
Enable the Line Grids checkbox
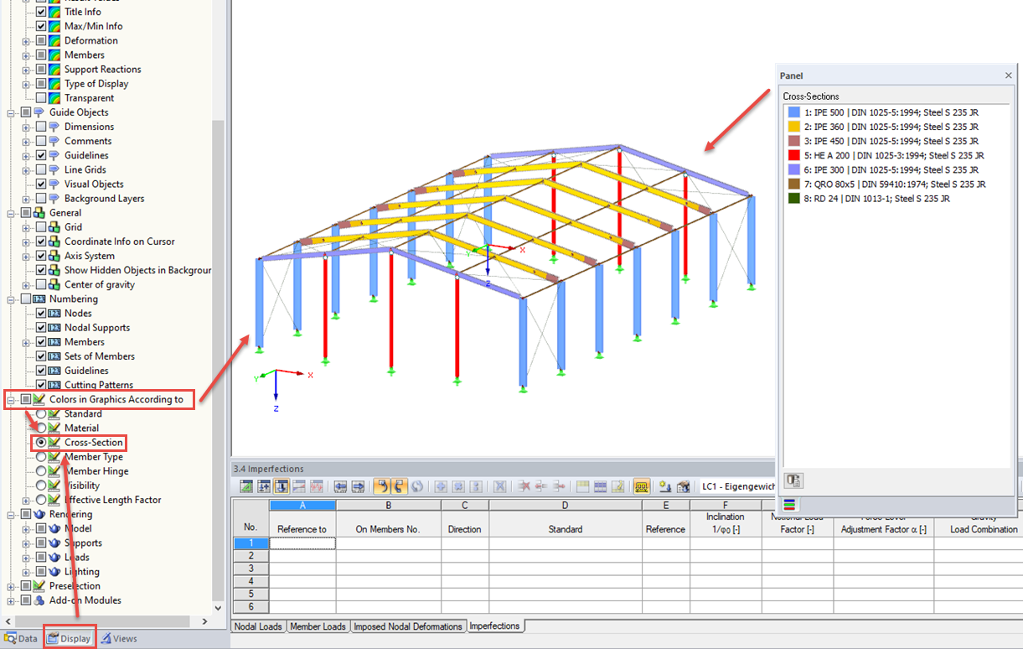tap(41, 169)
